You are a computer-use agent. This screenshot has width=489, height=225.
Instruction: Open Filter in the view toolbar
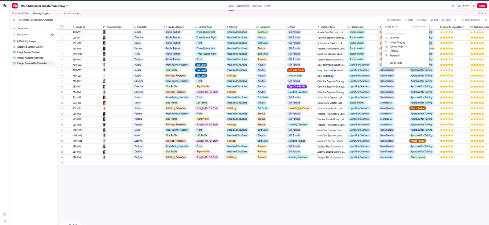409,20
